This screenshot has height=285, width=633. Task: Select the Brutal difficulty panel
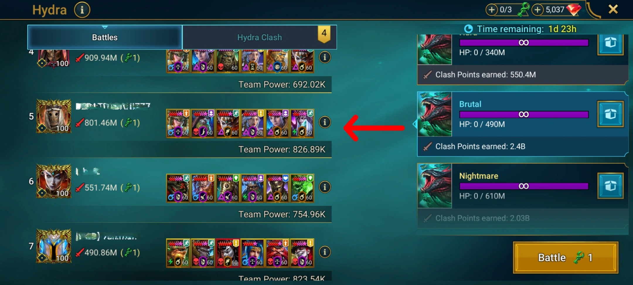point(523,124)
